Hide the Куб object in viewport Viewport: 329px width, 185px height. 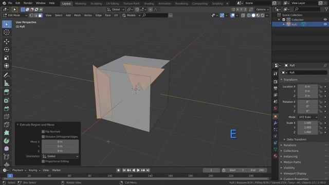click(x=325, y=24)
